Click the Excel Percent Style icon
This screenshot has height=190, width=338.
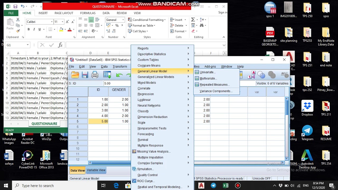coord(117,26)
